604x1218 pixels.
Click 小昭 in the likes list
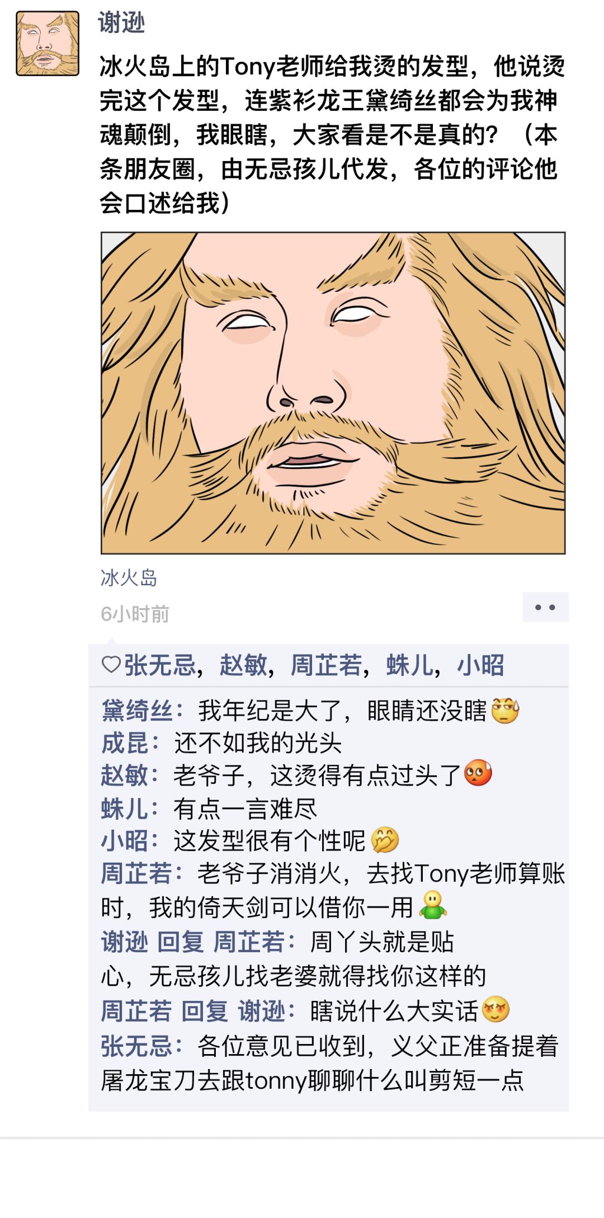coord(480,665)
